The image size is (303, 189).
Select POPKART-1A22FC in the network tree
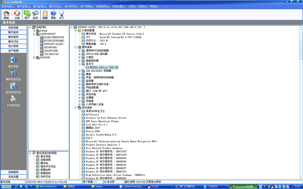(x=54, y=44)
